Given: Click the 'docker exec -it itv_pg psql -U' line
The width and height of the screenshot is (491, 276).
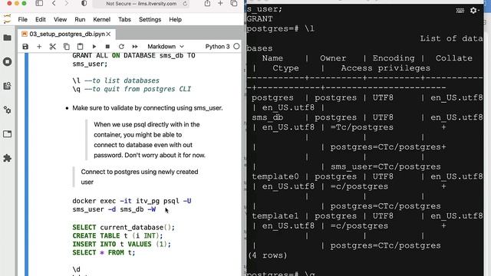Looking at the screenshot, I should [131, 201].
